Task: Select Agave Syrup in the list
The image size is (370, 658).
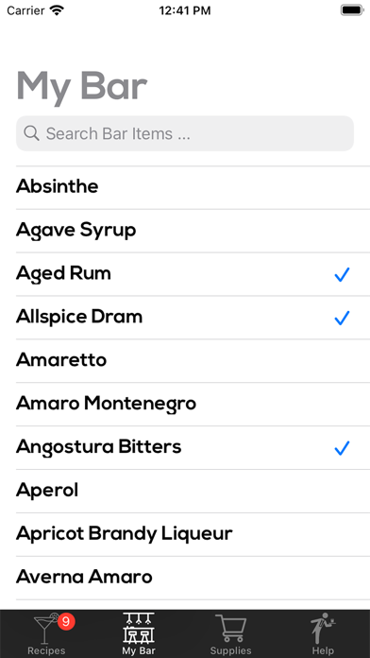Action: click(x=193, y=231)
